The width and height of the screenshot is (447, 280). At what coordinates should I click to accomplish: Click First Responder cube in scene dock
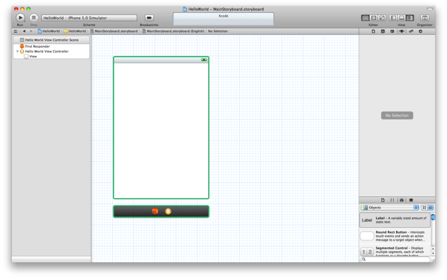(x=155, y=211)
